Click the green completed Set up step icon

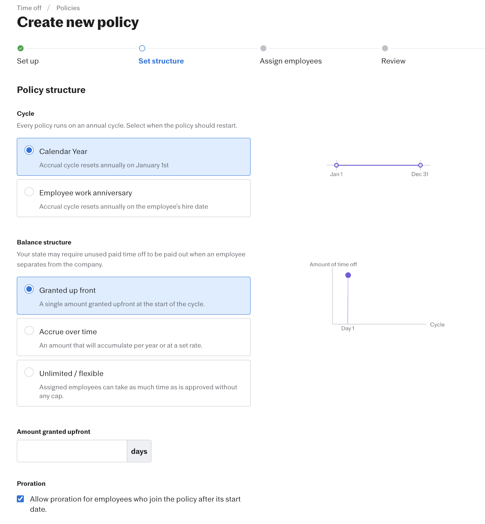(x=21, y=48)
